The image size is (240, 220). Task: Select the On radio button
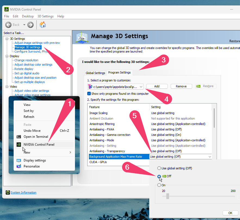coord(159,185)
